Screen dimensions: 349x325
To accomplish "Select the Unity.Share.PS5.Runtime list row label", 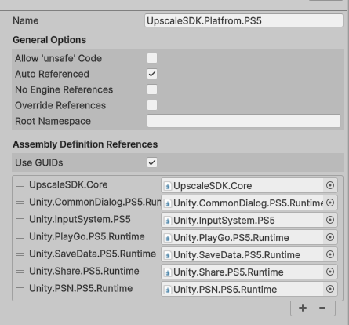I will pos(84,272).
